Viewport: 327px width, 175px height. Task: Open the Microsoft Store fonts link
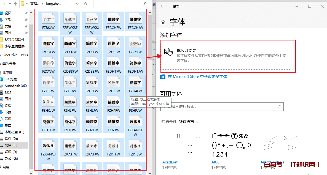(197, 76)
